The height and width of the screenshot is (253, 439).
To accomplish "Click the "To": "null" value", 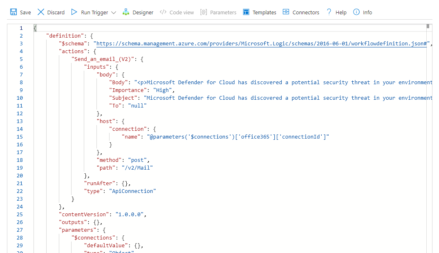I will tap(137, 106).
